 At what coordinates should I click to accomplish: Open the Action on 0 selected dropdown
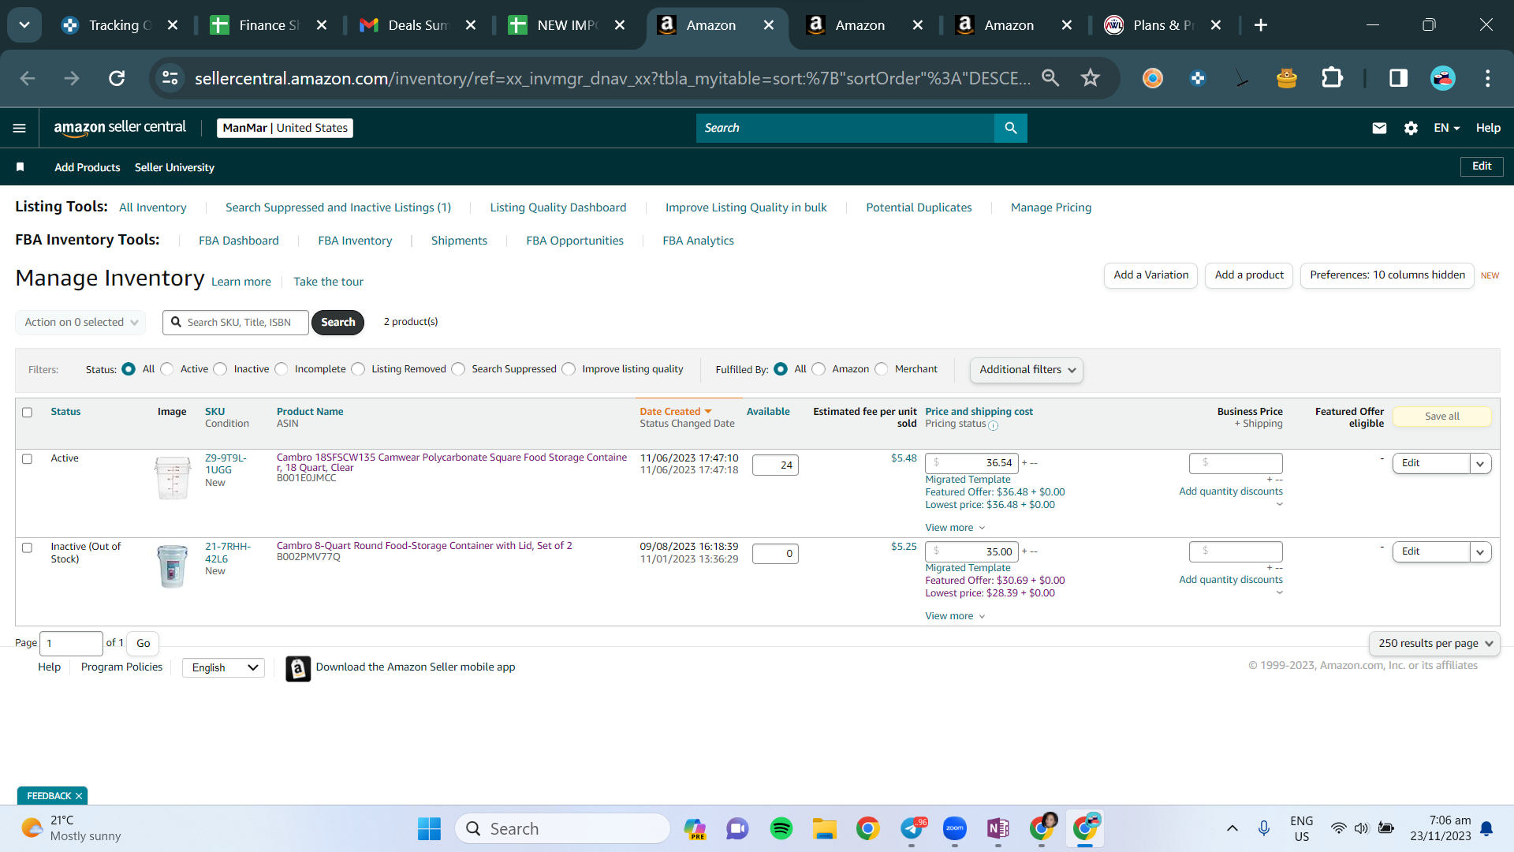click(80, 323)
